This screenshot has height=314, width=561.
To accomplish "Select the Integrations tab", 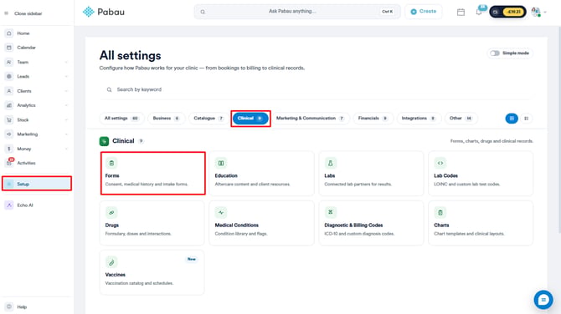I will [419, 118].
